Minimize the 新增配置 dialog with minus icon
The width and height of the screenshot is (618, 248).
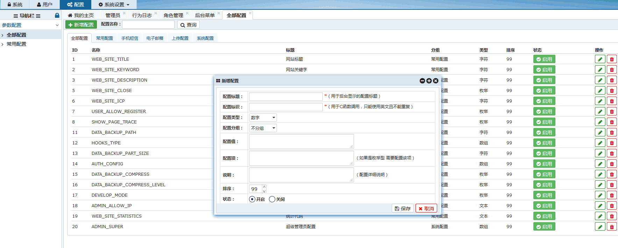(x=422, y=81)
